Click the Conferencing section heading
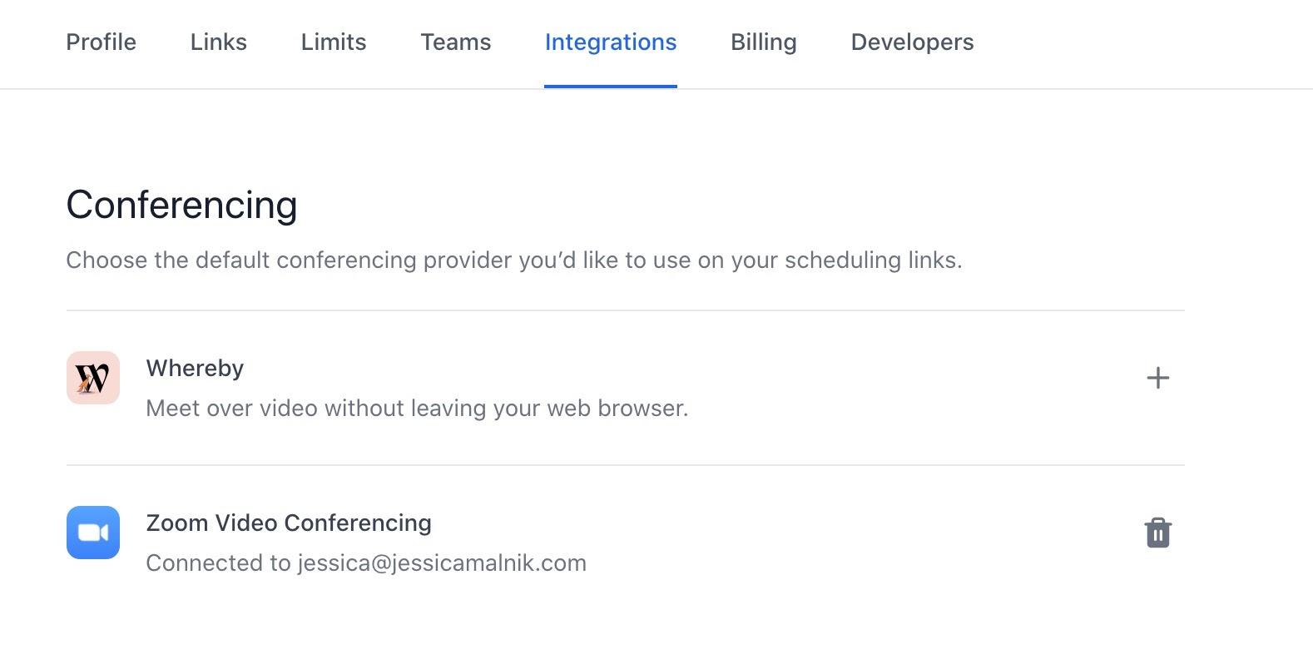This screenshot has height=669, width=1313. [x=181, y=206]
